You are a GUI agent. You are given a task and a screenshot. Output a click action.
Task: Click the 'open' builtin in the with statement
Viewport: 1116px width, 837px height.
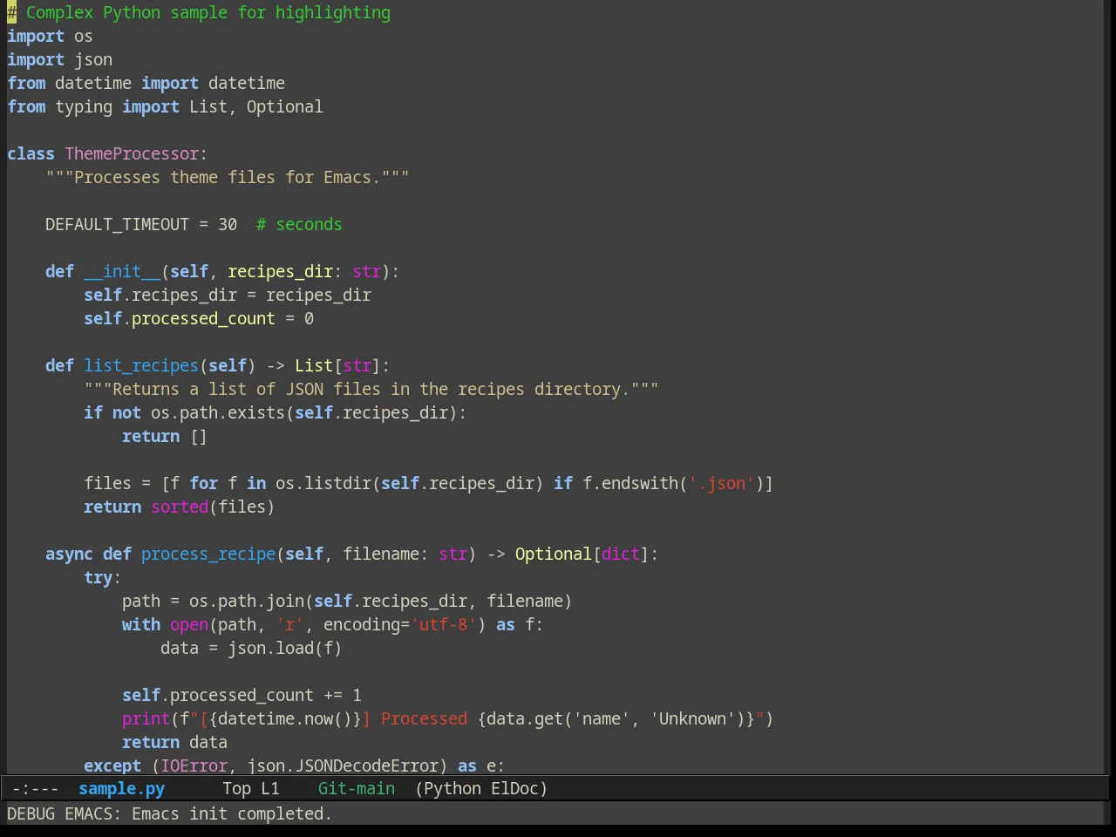(x=189, y=625)
